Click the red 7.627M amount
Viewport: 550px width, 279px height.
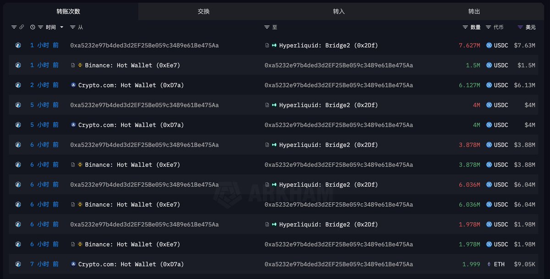[x=469, y=45]
